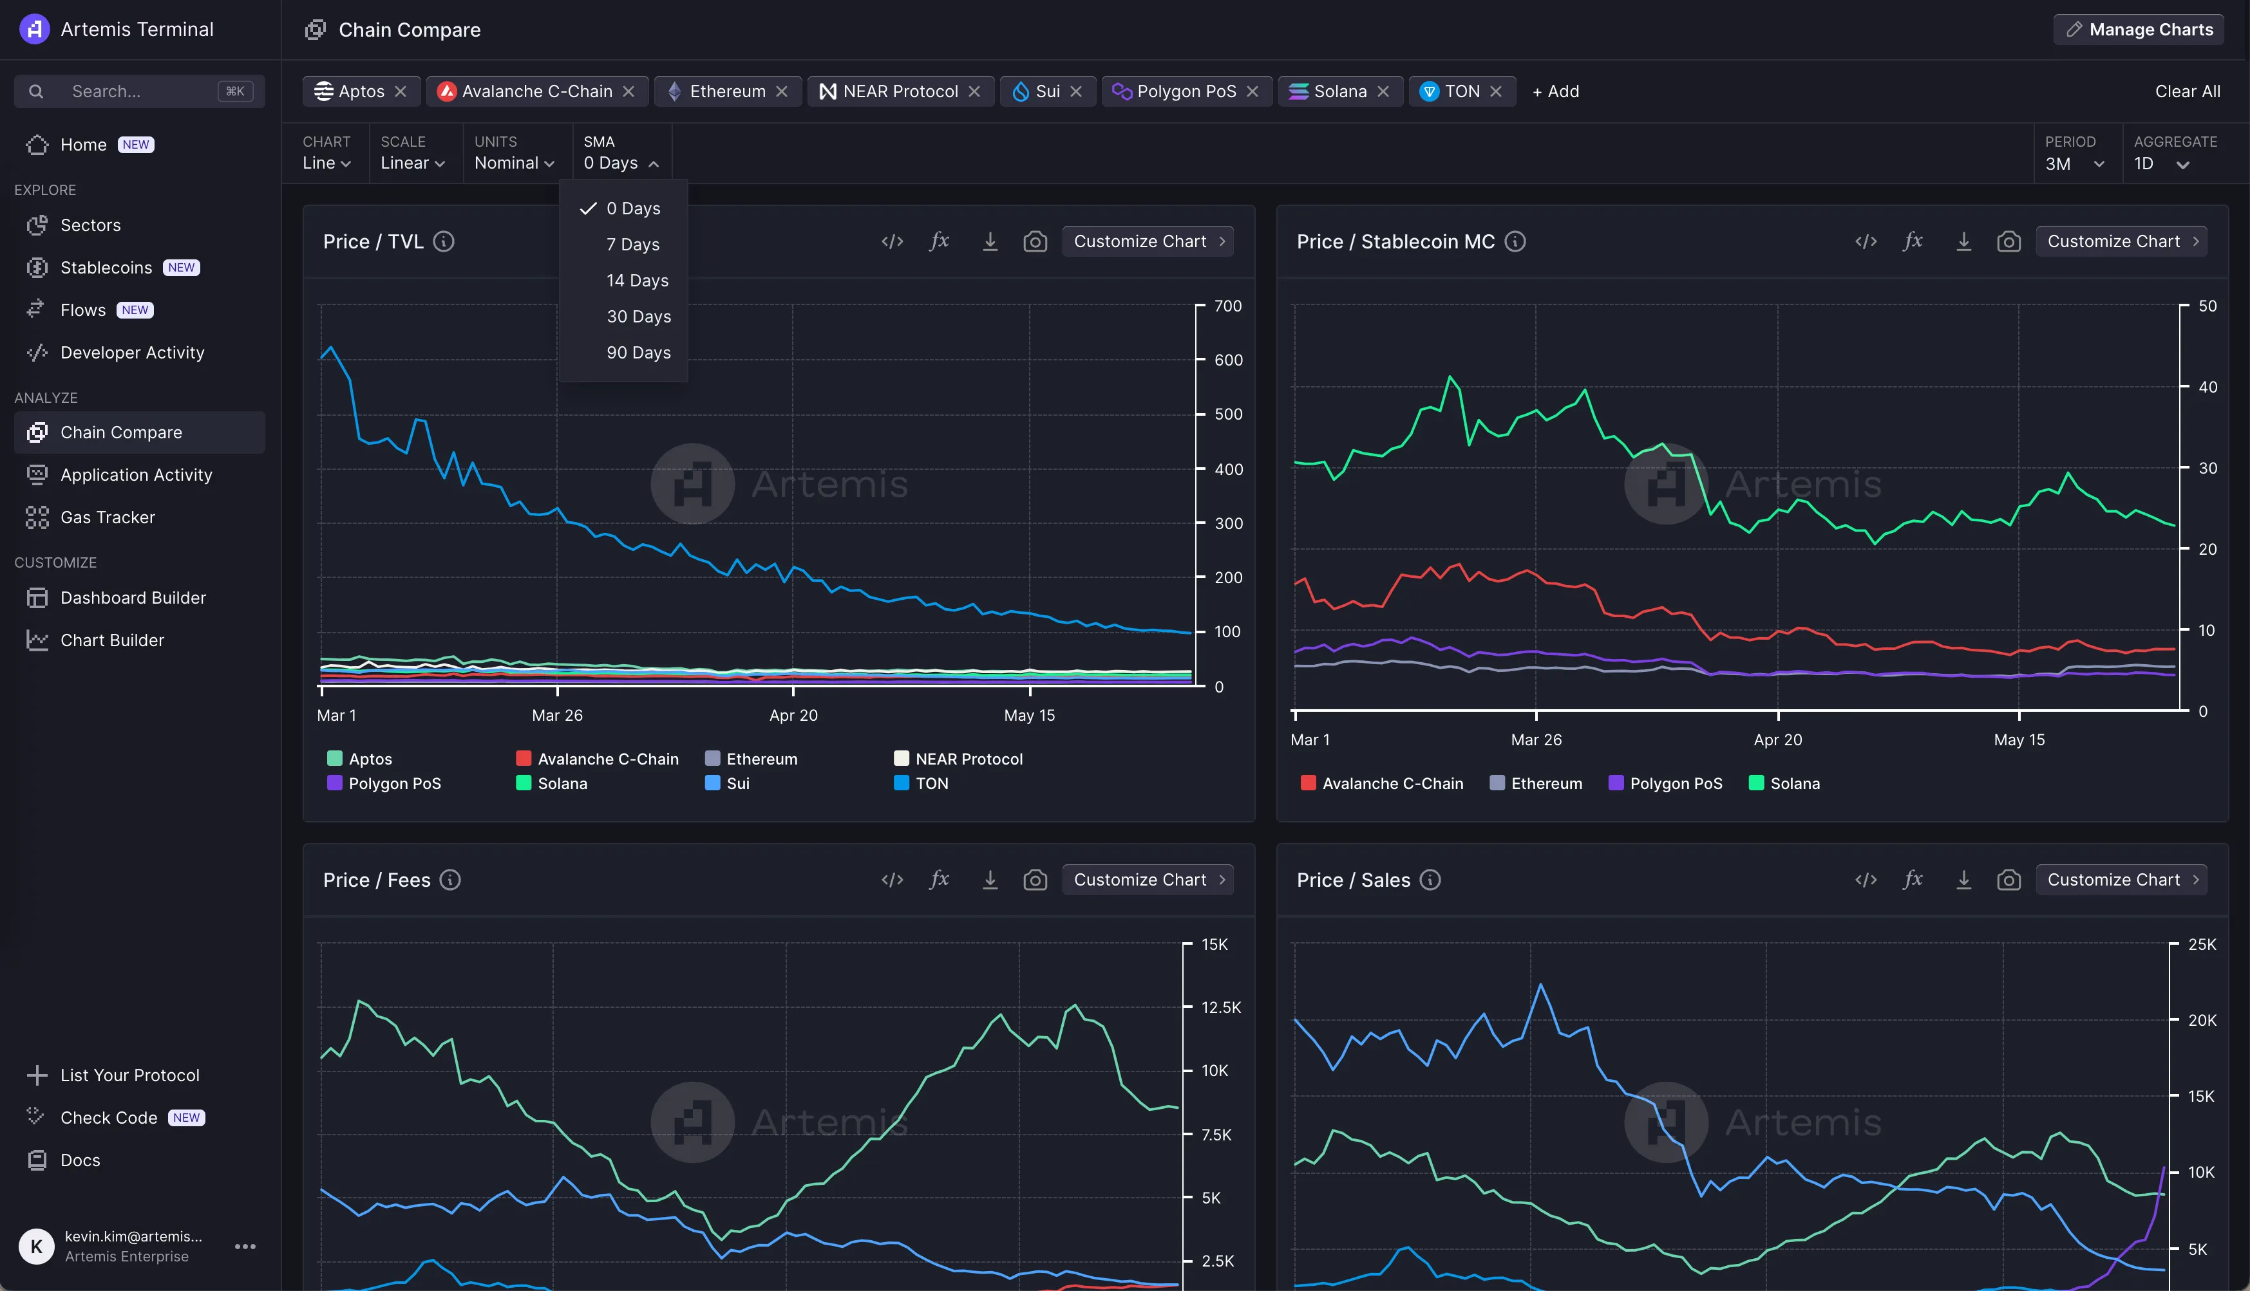
Task: Download the Price / Fees chart
Action: (x=990, y=880)
